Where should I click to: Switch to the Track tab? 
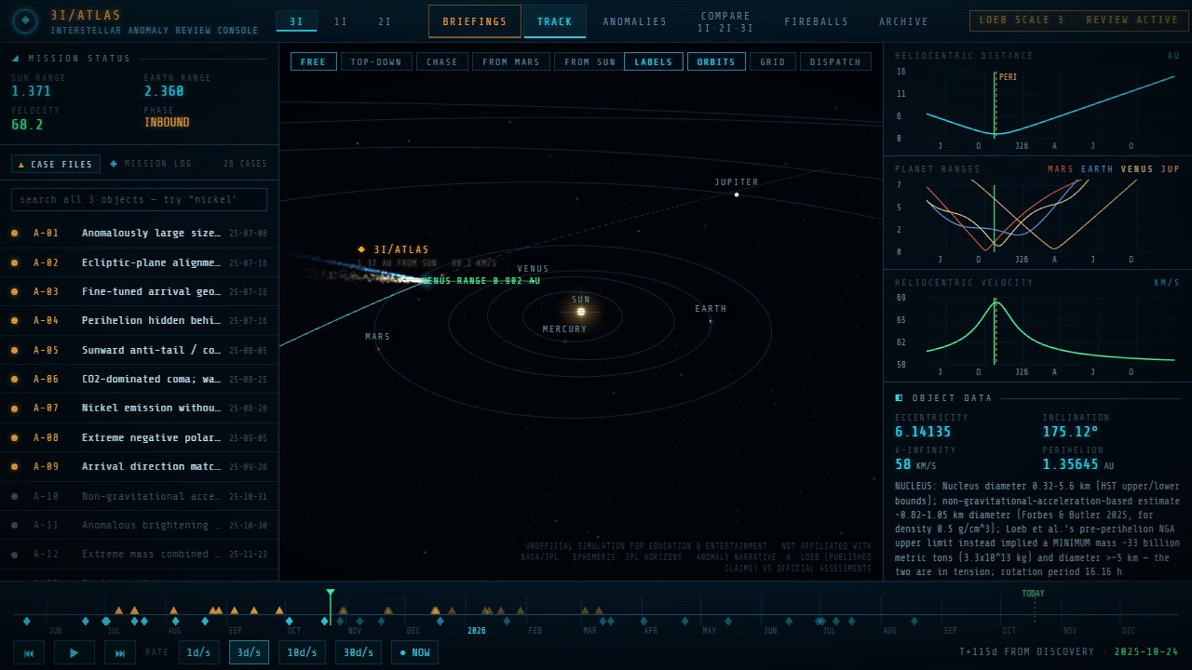coord(555,21)
